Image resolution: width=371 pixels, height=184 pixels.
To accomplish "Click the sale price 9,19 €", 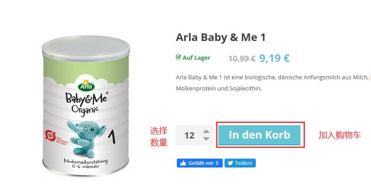I will coord(275,58).
